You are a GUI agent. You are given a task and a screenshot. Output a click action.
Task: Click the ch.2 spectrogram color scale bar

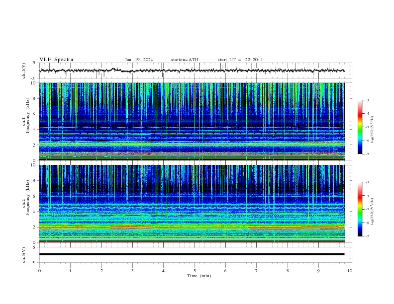(x=360, y=209)
